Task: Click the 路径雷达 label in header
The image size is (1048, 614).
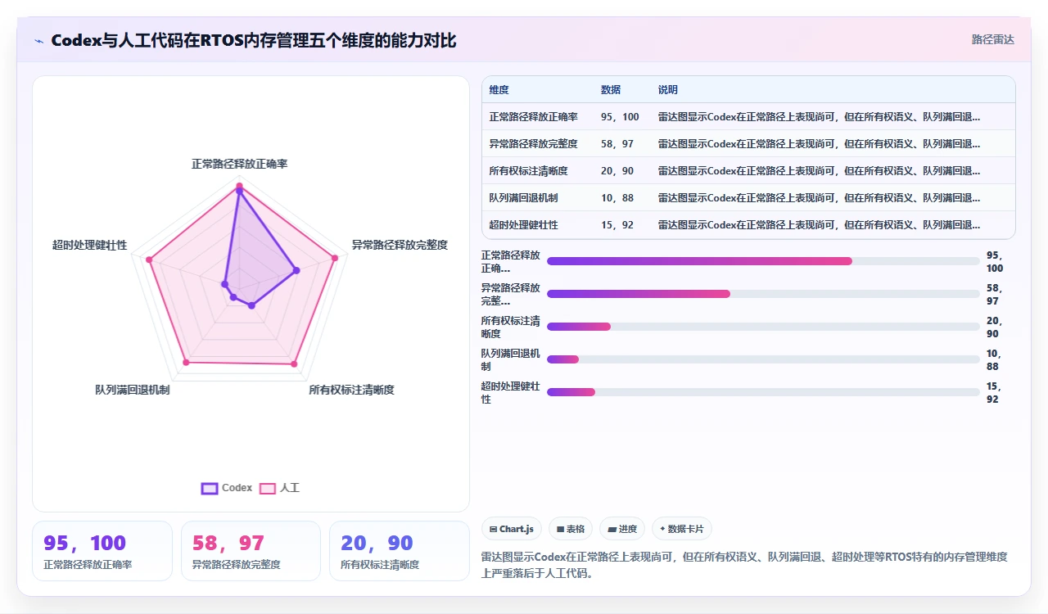Action: click(993, 39)
